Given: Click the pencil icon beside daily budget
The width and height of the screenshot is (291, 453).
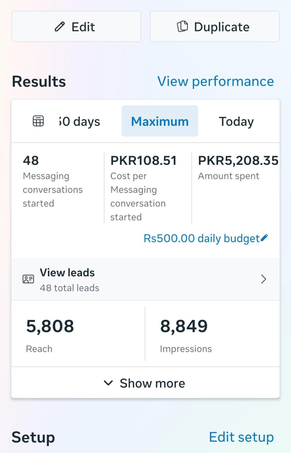Looking at the screenshot, I should (x=265, y=238).
